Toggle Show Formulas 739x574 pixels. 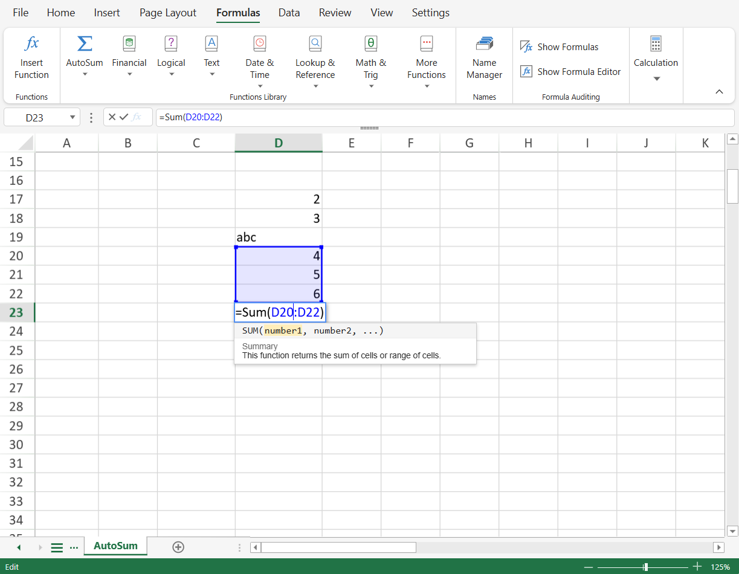click(560, 47)
